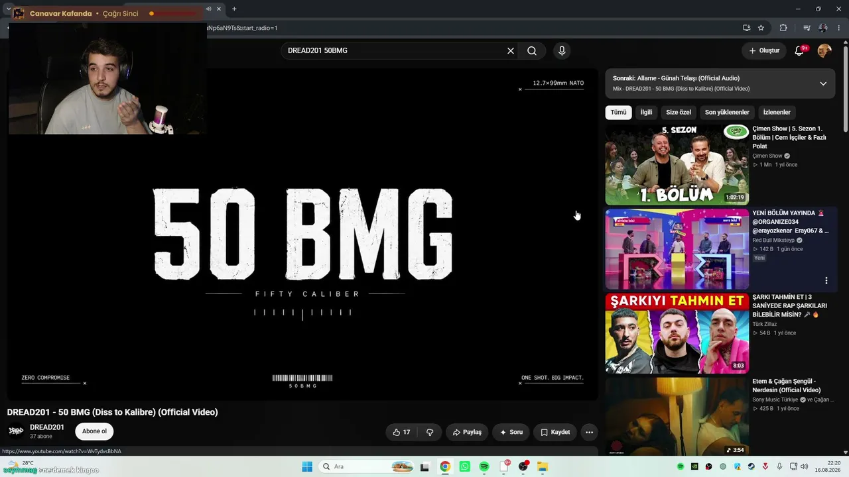849x477 pixels.
Task: Open the Etem & Çağan Şengül Nerdesin thumbnail
Action: (677, 417)
